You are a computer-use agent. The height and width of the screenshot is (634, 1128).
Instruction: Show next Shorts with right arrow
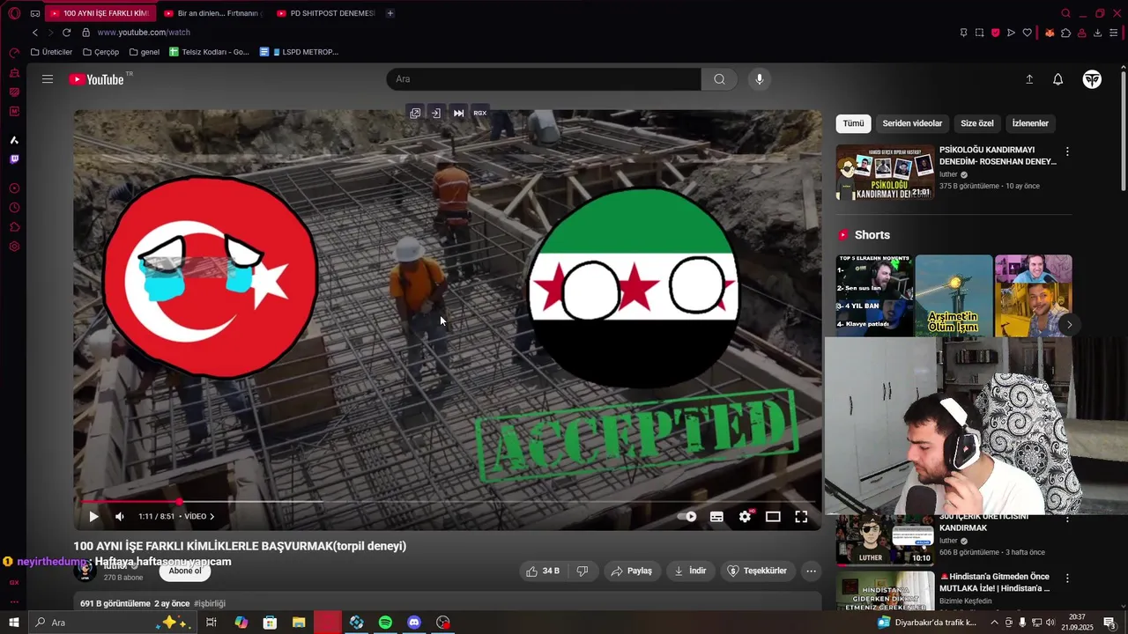(x=1069, y=325)
